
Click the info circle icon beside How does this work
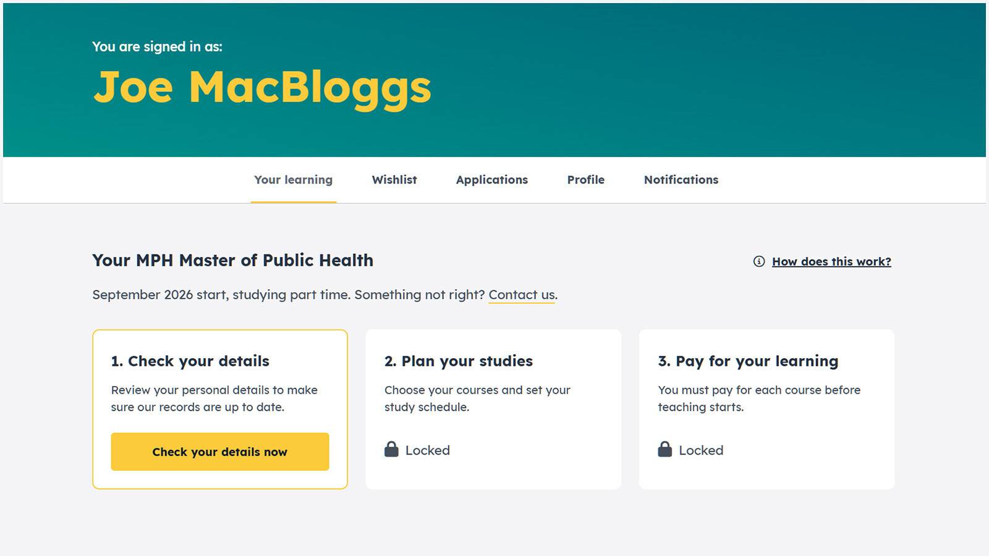pos(758,261)
